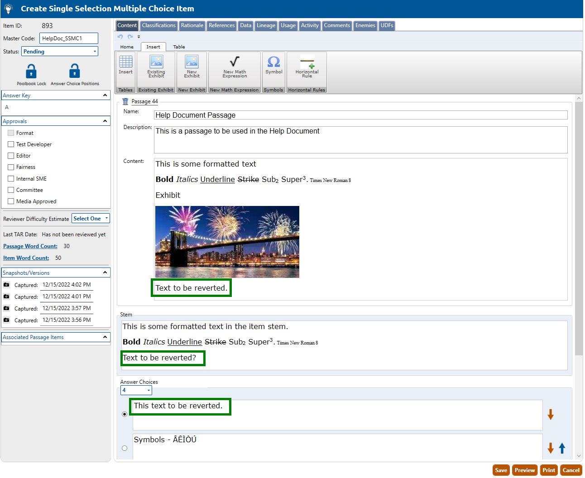This screenshot has height=478, width=585.
Task: Delete Passage 44 with the trash icon
Action: click(125, 102)
